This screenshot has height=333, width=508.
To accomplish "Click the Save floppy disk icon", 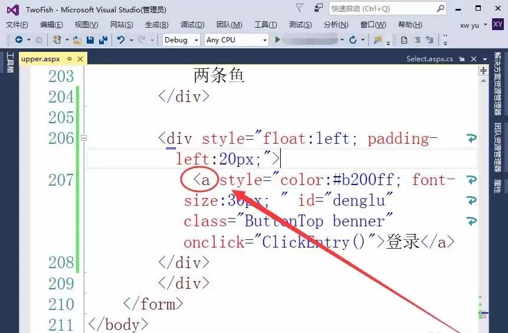I will pyautogui.click(x=90, y=40).
